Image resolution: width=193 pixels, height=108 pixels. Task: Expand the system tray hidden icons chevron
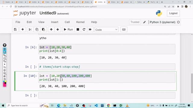coord(157,105)
